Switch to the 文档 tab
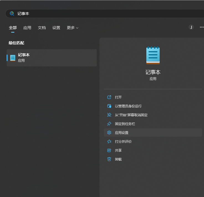Image resolution: width=204 pixels, height=197 pixels. tap(42, 28)
